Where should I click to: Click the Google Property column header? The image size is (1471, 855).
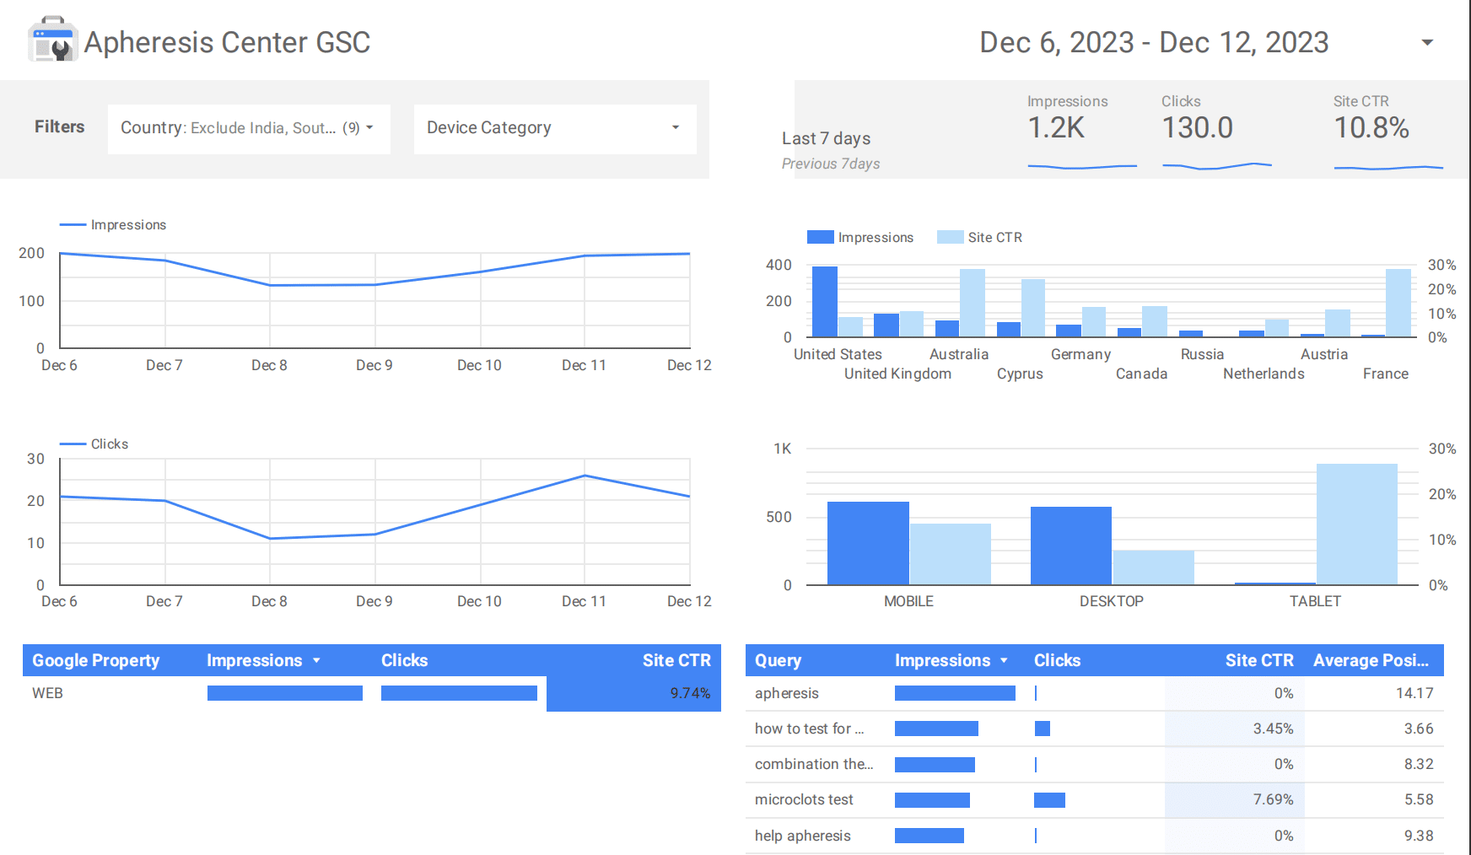pyautogui.click(x=96, y=660)
